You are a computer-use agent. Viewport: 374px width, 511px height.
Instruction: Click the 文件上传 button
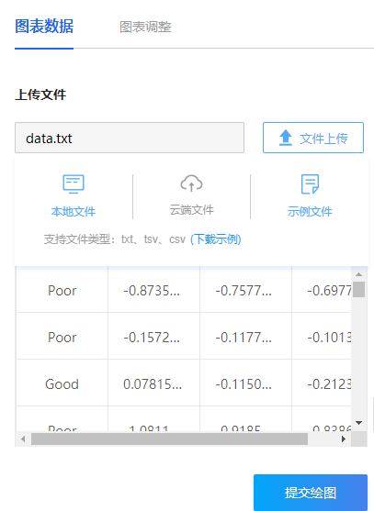[x=313, y=138]
